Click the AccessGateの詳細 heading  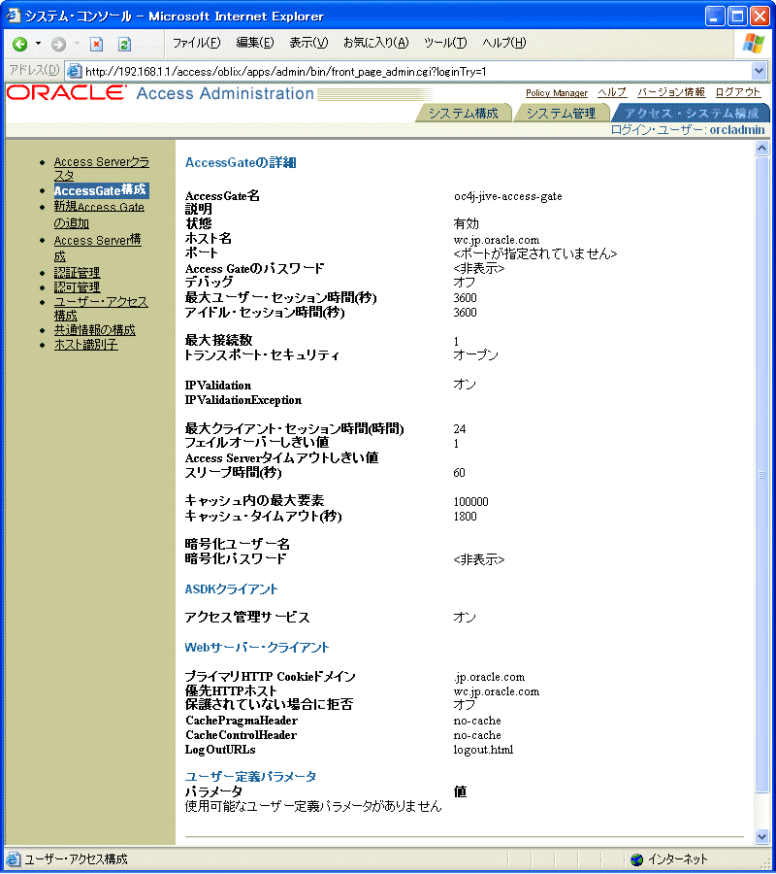(241, 162)
